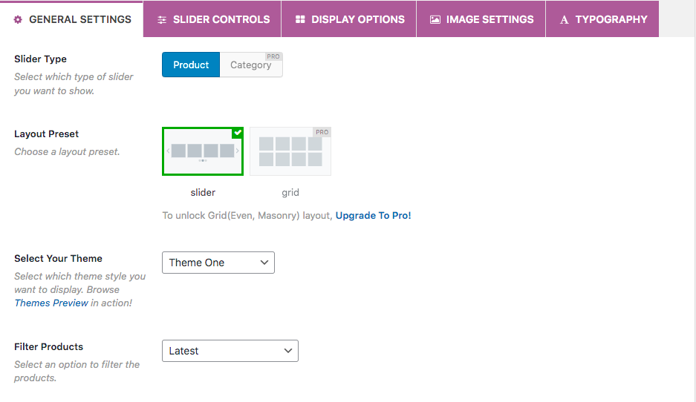Switch to Slider Controls tab

coord(212,19)
